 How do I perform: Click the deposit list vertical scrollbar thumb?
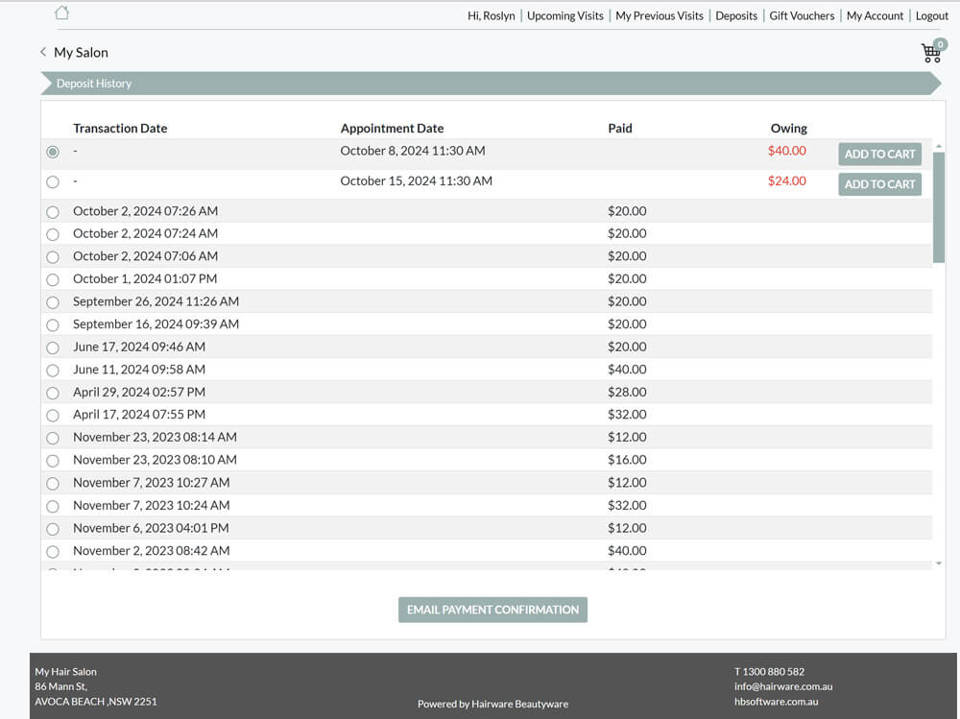[938, 206]
